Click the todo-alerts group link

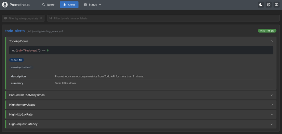(15, 31)
